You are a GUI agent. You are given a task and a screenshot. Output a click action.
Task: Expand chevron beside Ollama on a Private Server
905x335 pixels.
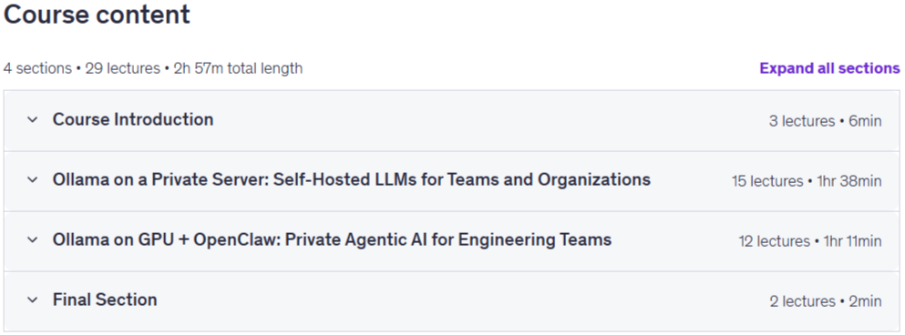pyautogui.click(x=33, y=180)
